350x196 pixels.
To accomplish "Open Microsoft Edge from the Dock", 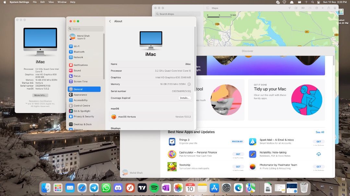I will coord(239,188).
